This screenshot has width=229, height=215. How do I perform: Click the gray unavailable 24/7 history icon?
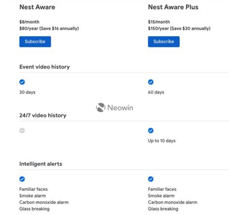(22, 130)
